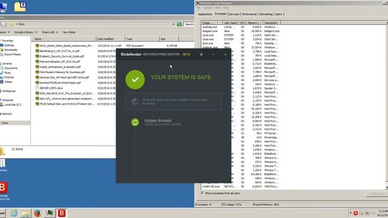Select PAN-Modern Malware for Dummies.pdf
This screenshot has width=388, height=218.
pos(62,72)
